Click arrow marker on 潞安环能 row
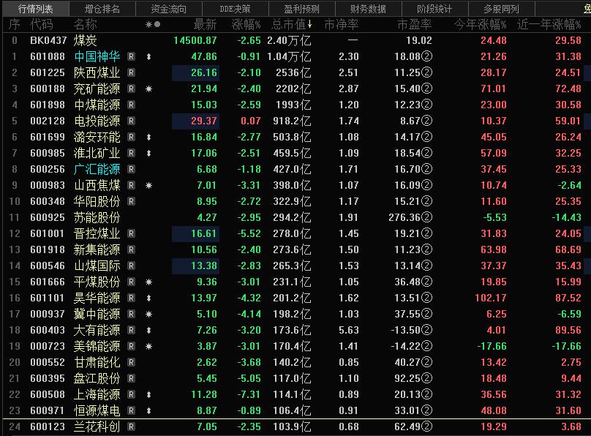591x436 pixels. pos(149,138)
